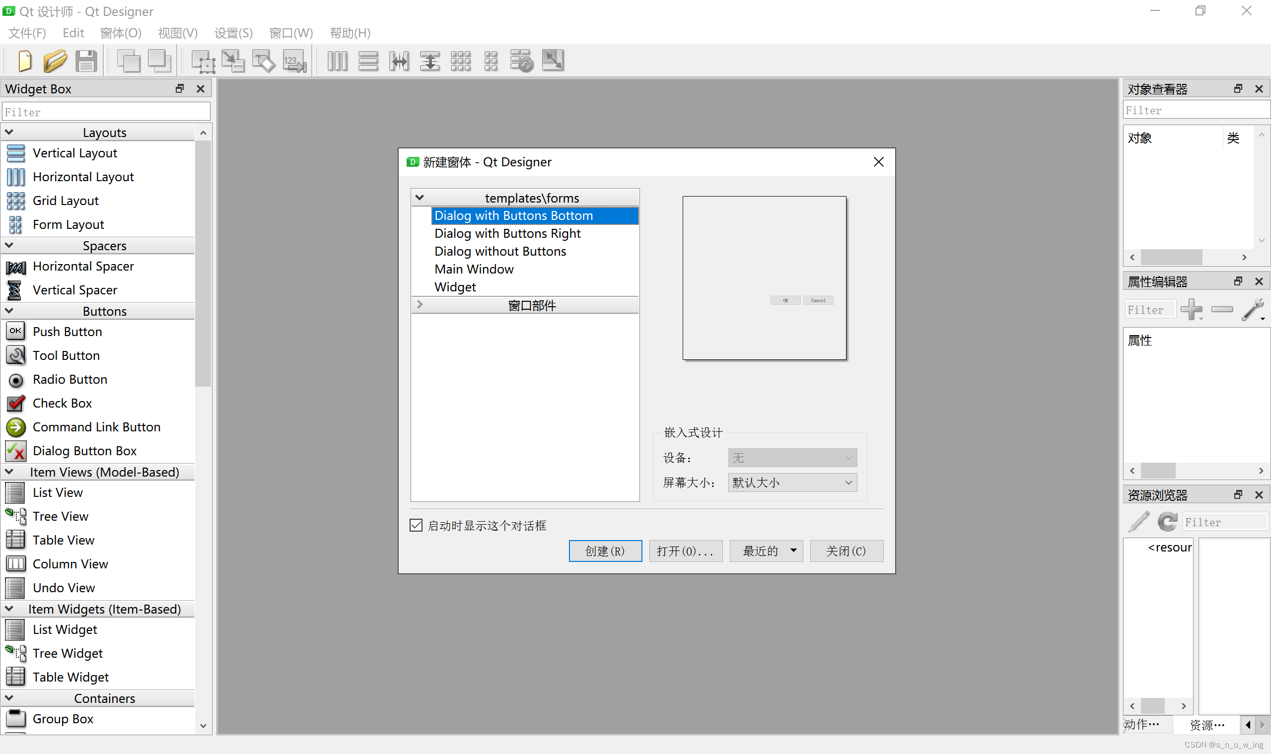Click the Lay Out Vertically toolbar icon

[368, 61]
